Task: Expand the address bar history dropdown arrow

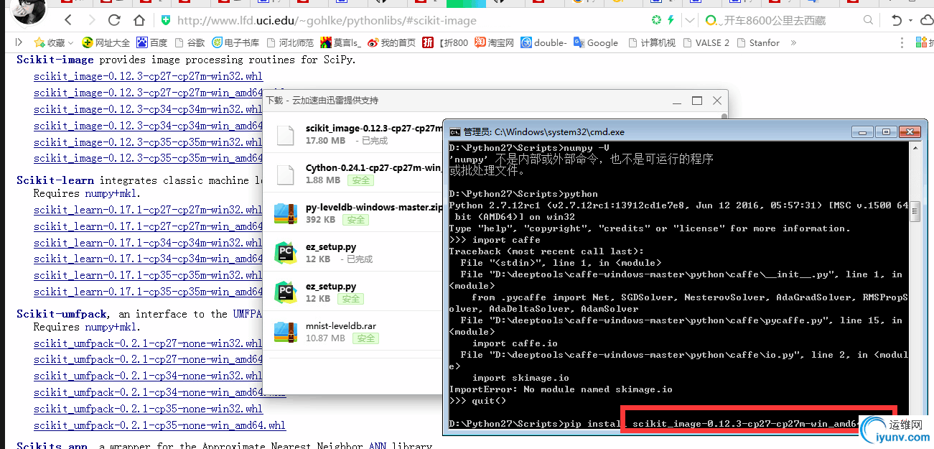Action: (690, 20)
